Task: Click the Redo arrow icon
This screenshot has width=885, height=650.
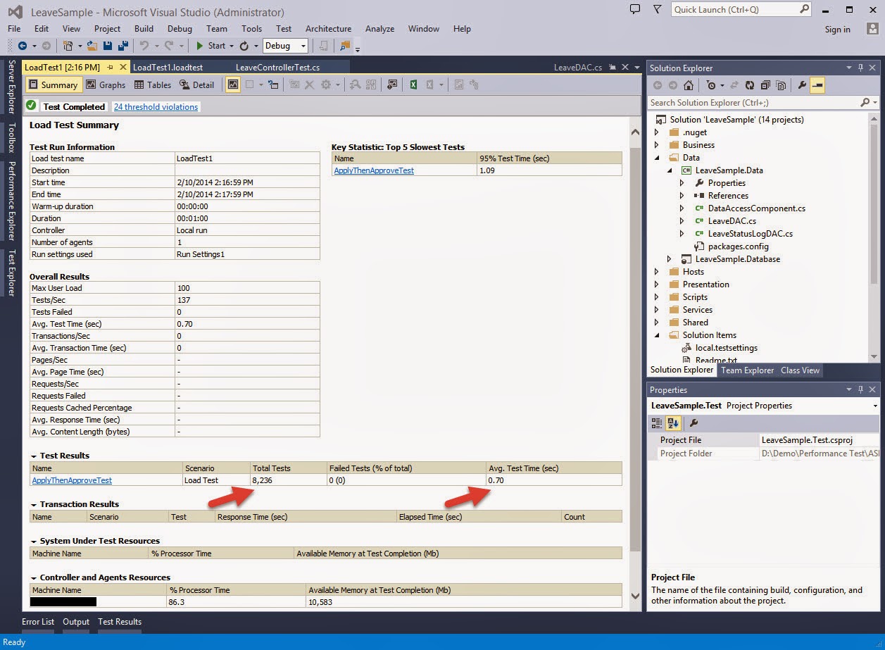Action: point(168,46)
